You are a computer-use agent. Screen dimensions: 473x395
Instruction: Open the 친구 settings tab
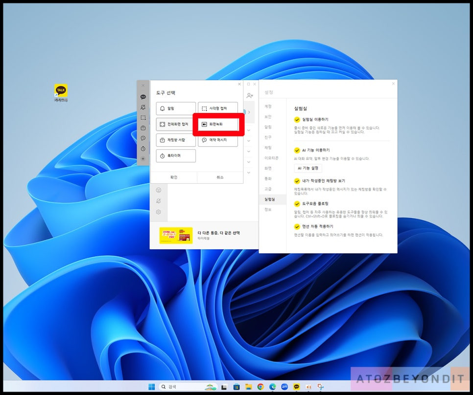[268, 137]
